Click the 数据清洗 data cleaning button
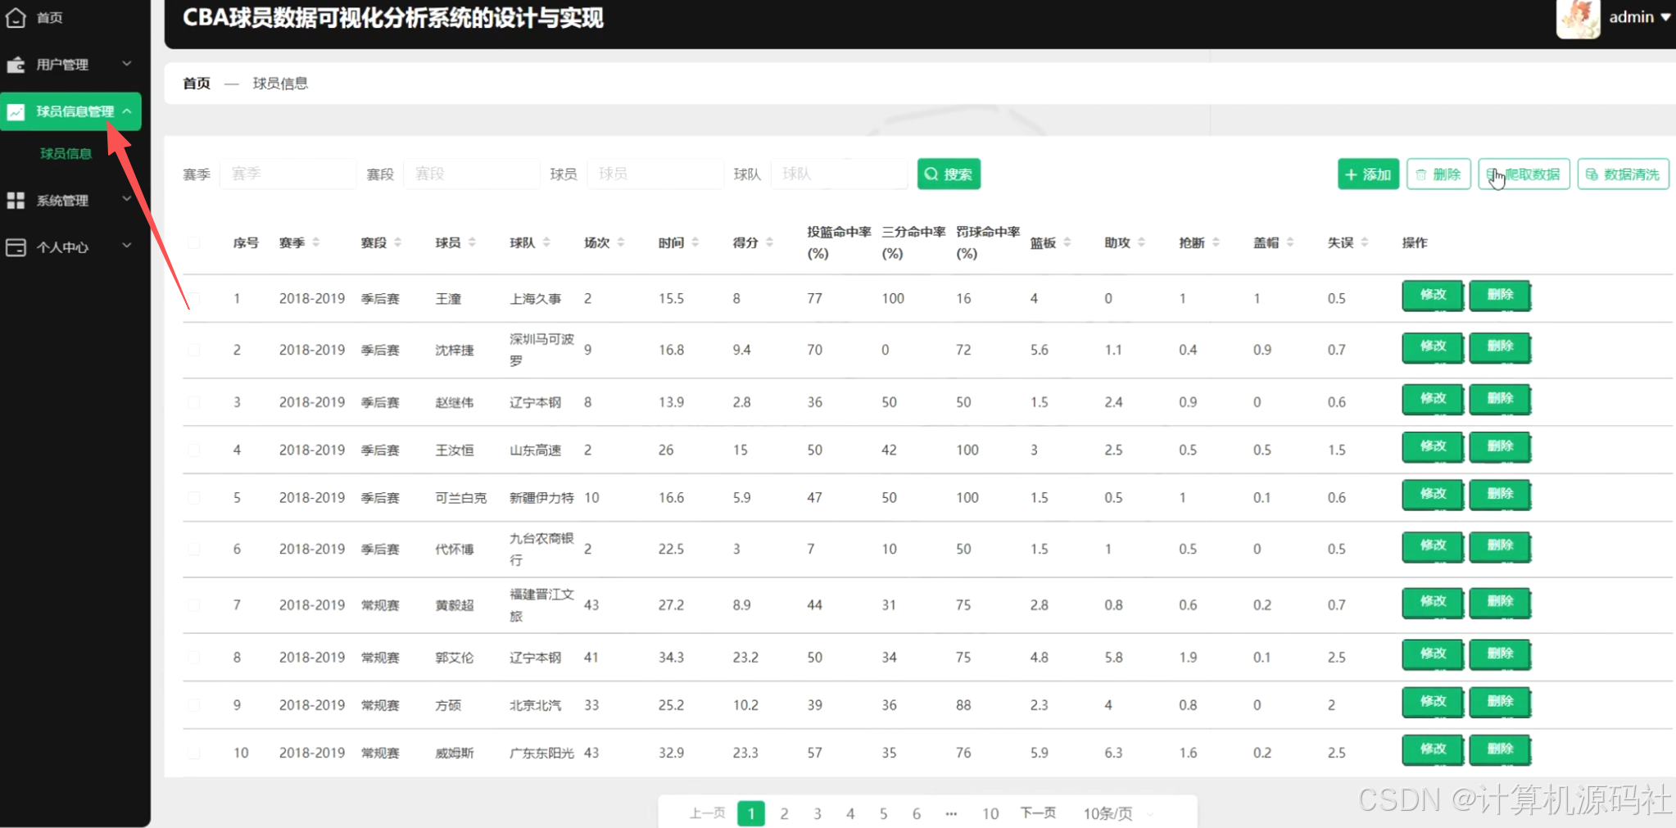 coord(1623,174)
